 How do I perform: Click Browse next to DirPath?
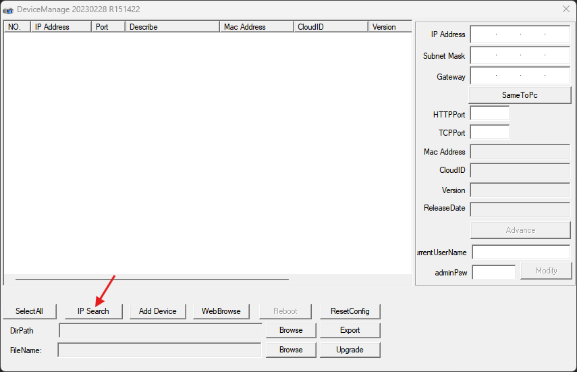tap(291, 330)
